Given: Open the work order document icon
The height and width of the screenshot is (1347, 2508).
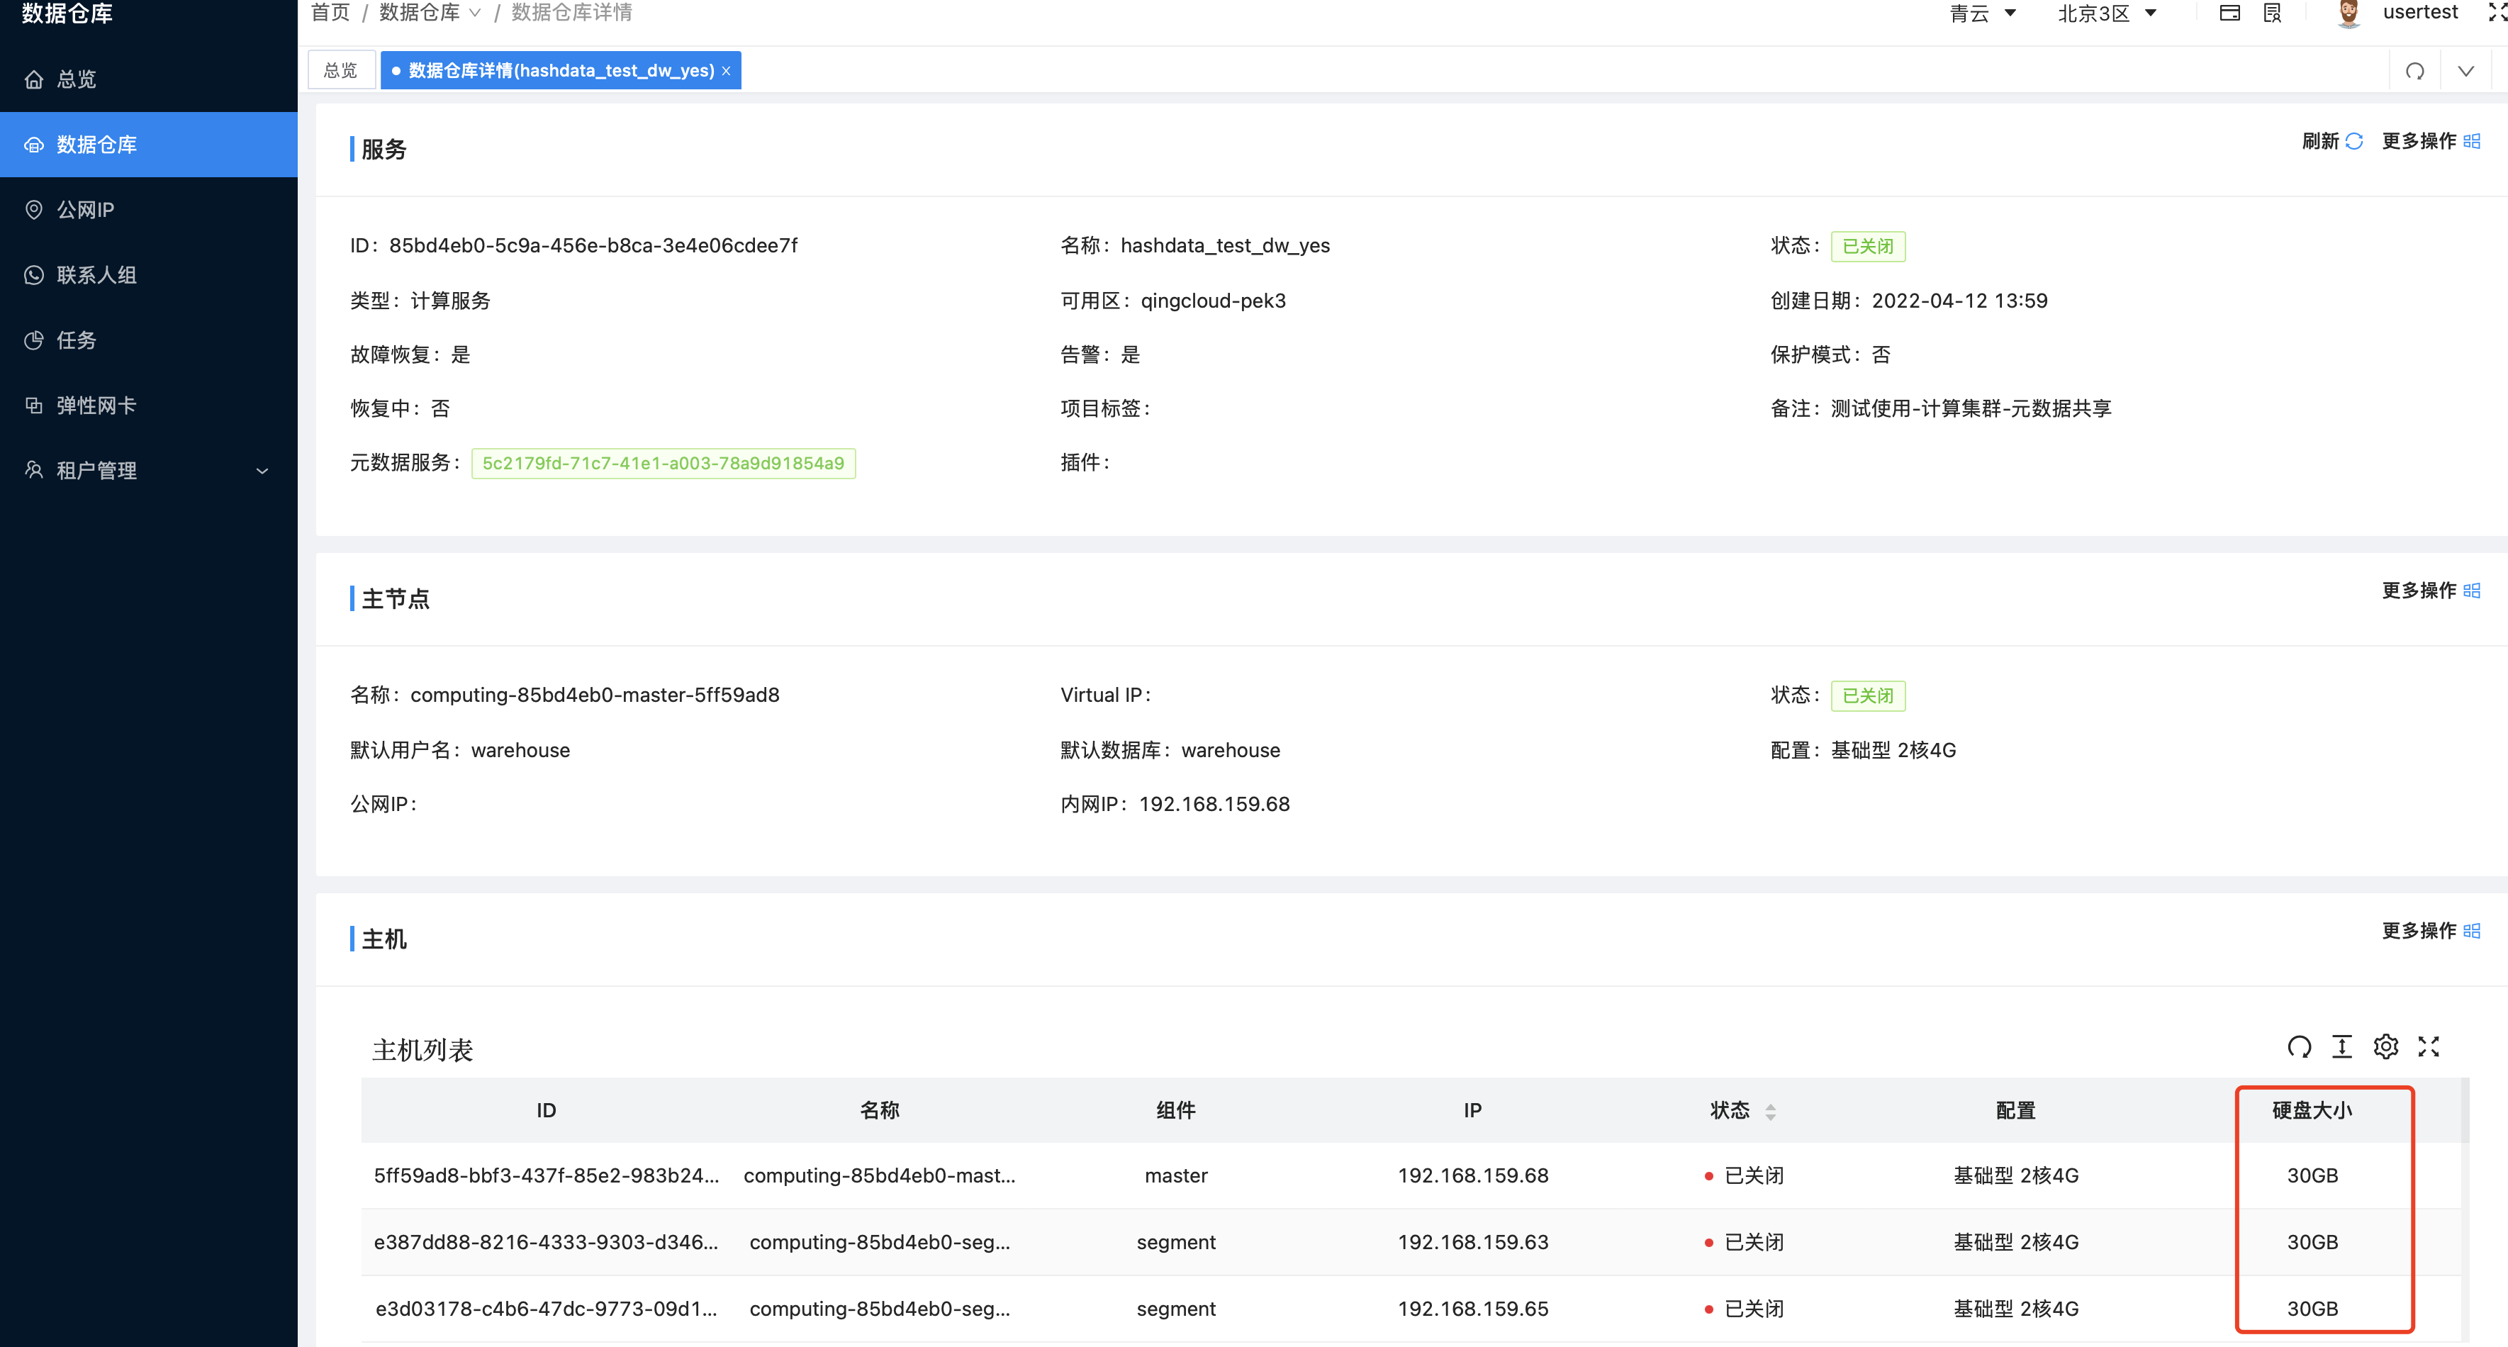Looking at the screenshot, I should click(x=2273, y=13).
